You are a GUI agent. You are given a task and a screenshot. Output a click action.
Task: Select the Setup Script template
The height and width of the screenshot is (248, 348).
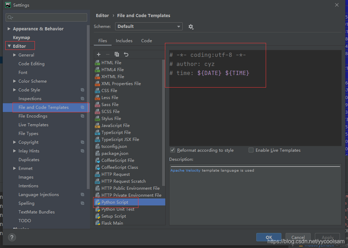tap(130, 216)
